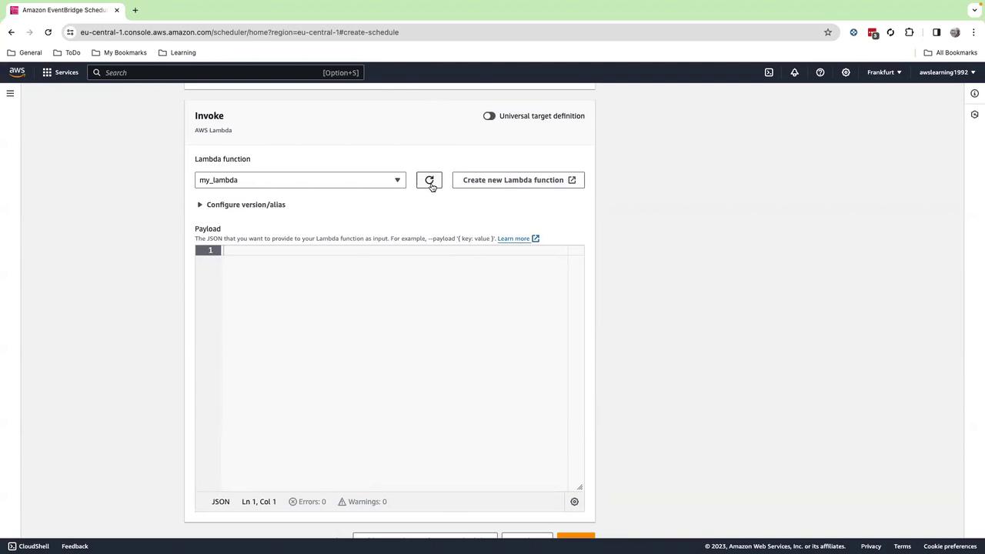Click the Errors: 0 status indicator
The image size is (985, 554).
tap(307, 502)
